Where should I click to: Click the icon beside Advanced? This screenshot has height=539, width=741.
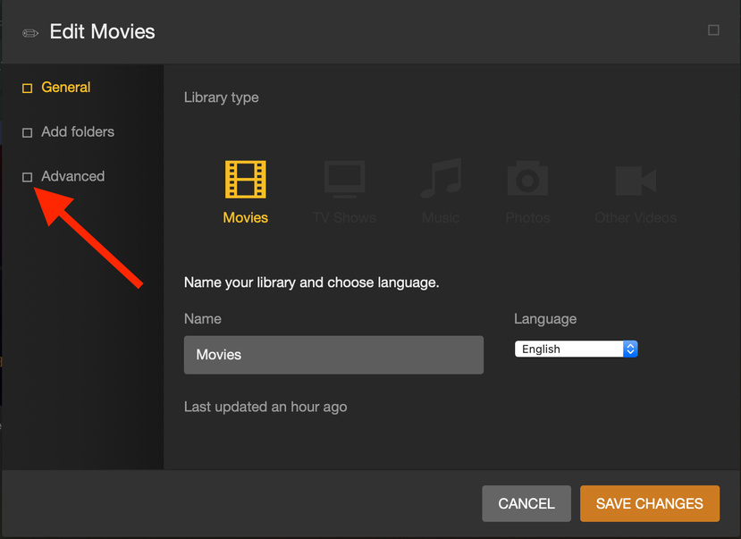pyautogui.click(x=28, y=177)
